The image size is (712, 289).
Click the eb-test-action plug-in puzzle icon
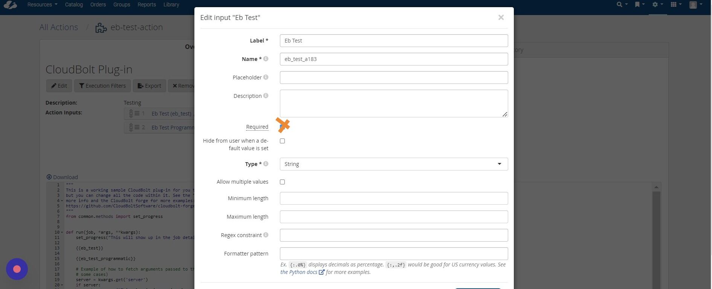pos(101,27)
